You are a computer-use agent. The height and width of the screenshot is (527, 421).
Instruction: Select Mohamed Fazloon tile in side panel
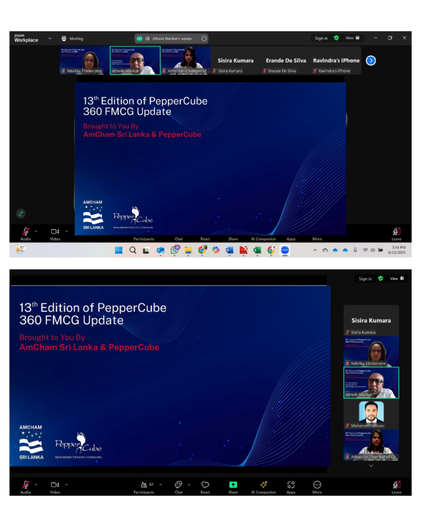[x=371, y=414]
